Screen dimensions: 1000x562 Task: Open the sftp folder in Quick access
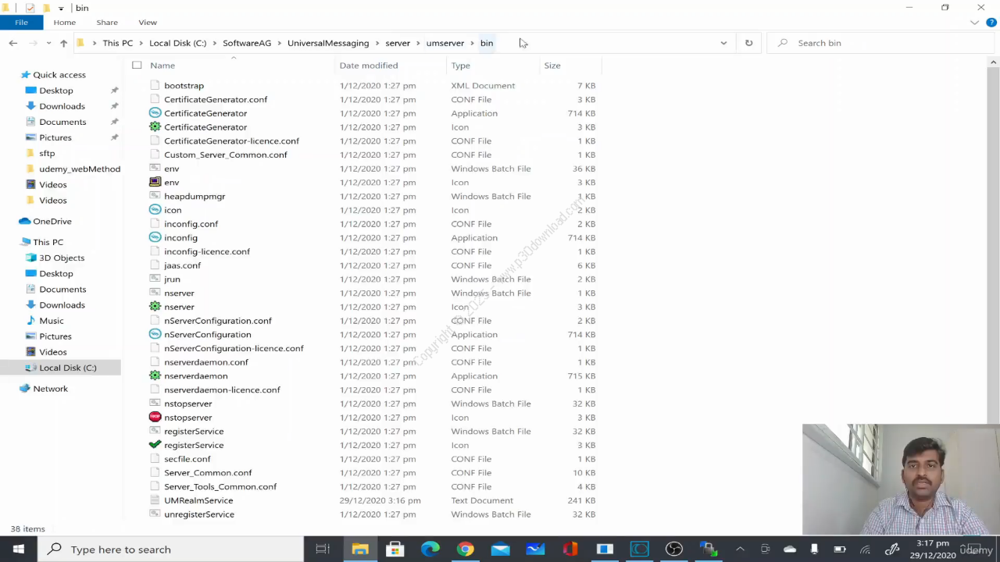tap(47, 153)
